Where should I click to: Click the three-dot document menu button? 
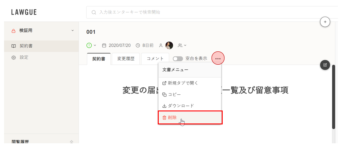(218, 58)
